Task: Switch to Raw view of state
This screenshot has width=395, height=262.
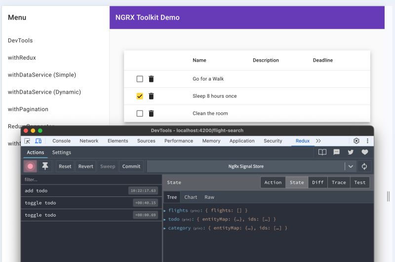Action: 209,197
